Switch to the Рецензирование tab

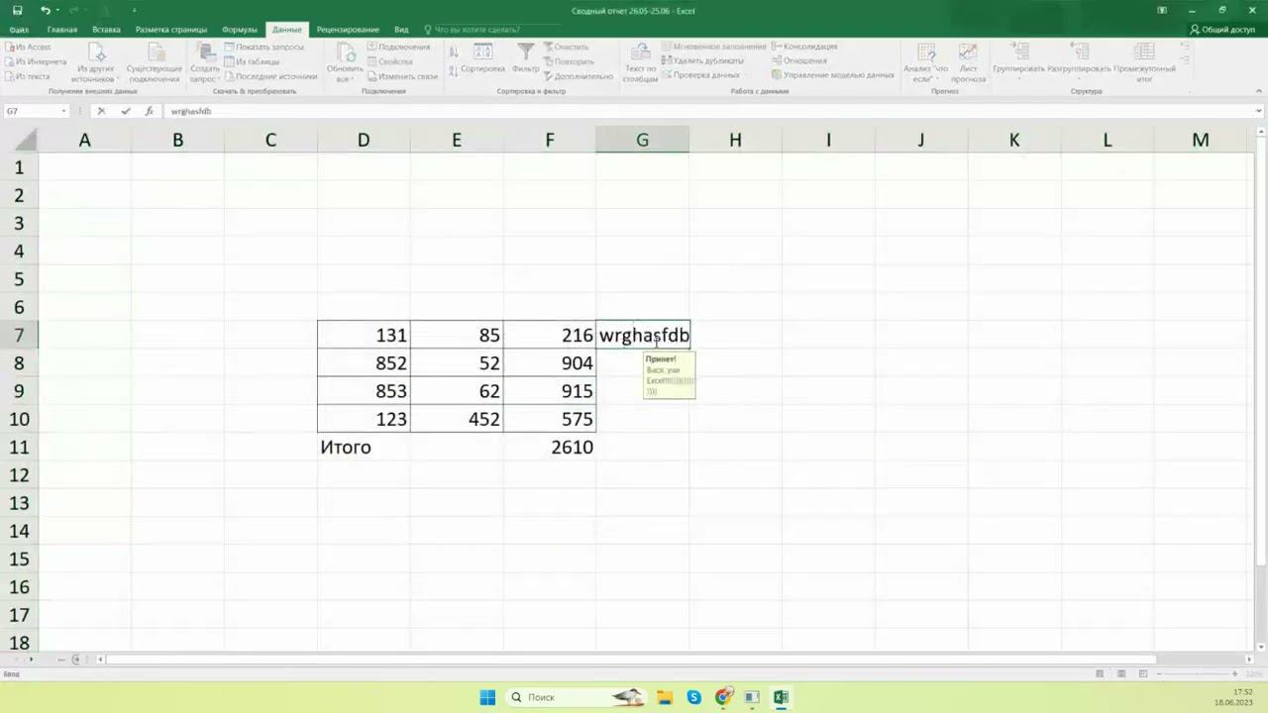(x=348, y=30)
